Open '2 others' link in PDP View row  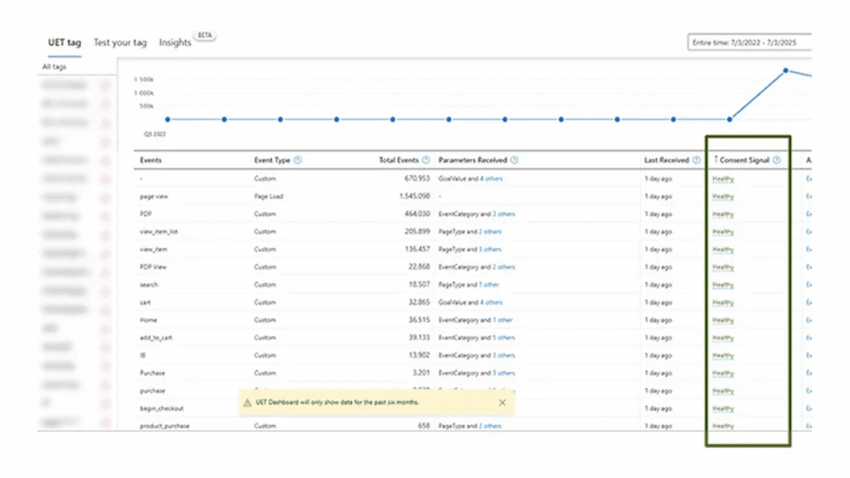pos(504,266)
